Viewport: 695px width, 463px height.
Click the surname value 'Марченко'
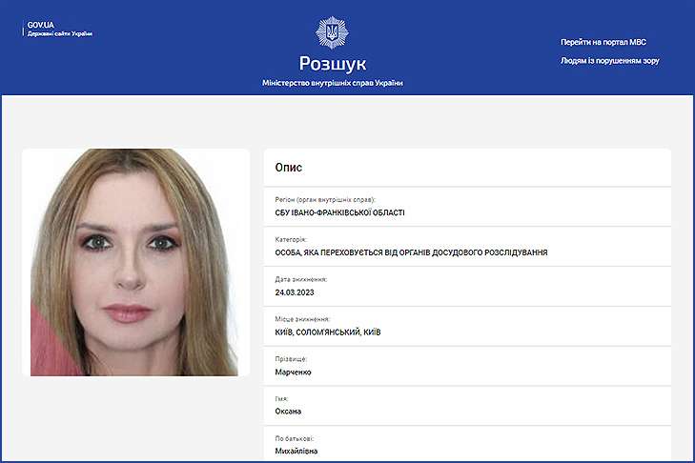293,372
